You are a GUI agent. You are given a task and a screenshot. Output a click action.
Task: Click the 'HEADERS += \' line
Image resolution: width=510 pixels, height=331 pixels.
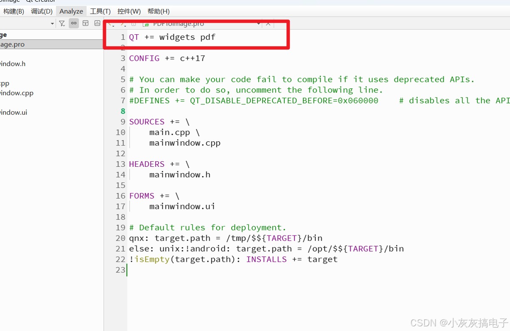point(159,164)
